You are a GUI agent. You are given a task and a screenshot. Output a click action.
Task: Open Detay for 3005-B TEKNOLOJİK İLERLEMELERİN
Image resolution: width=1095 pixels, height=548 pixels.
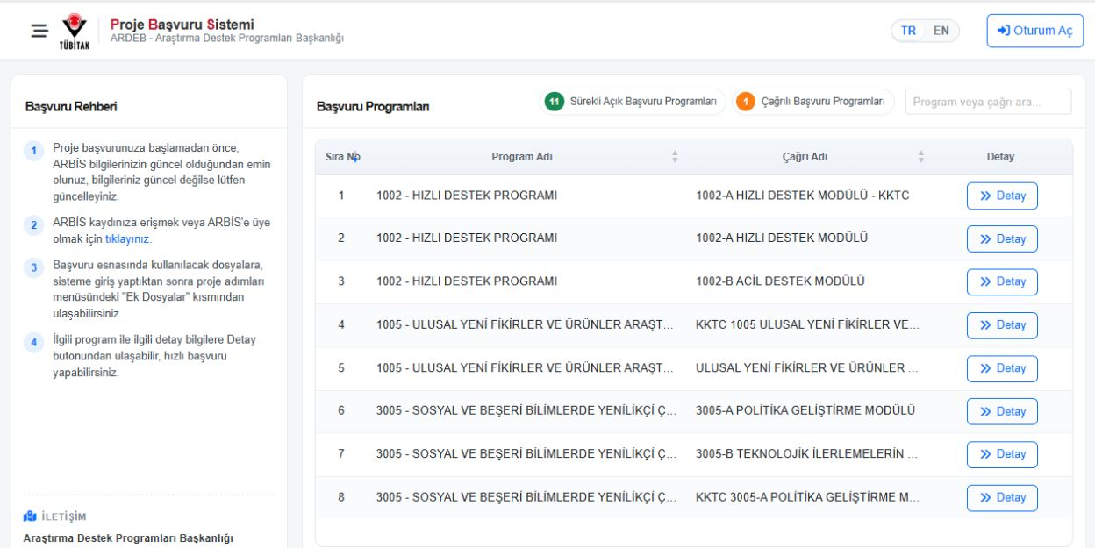tap(1002, 454)
